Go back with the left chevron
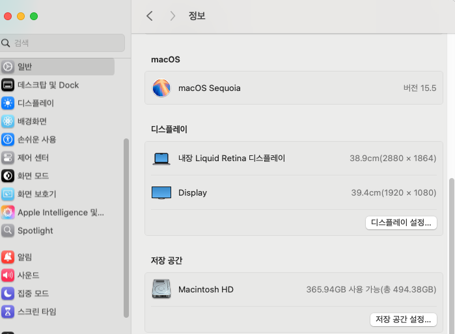455x334 pixels. [x=150, y=16]
